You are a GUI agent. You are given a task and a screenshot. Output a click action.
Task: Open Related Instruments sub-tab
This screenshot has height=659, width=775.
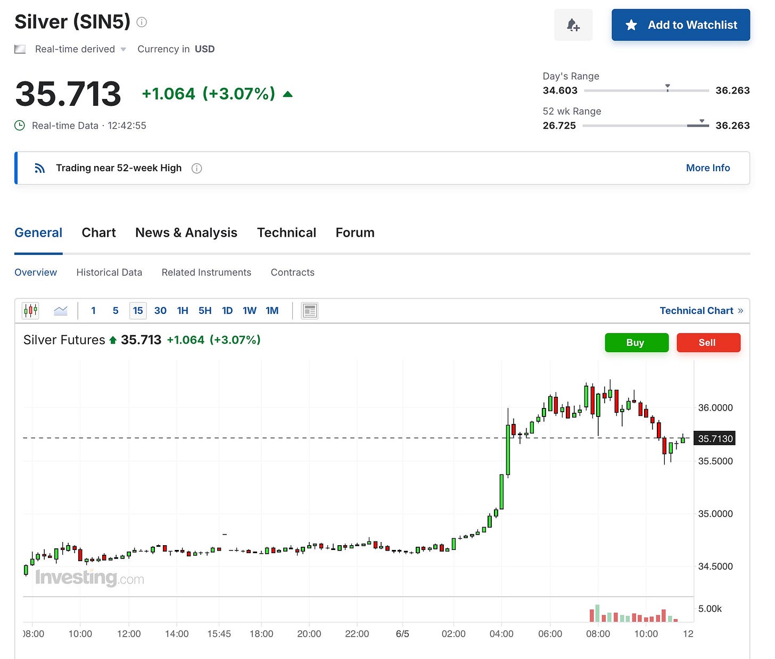click(x=207, y=272)
